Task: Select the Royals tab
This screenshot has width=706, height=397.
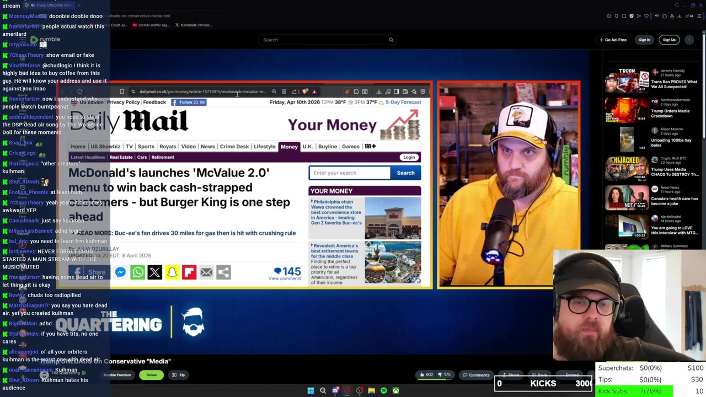Action: 168,147
